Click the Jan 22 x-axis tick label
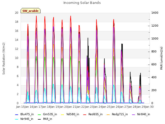 pyautogui.click(x=80, y=107)
